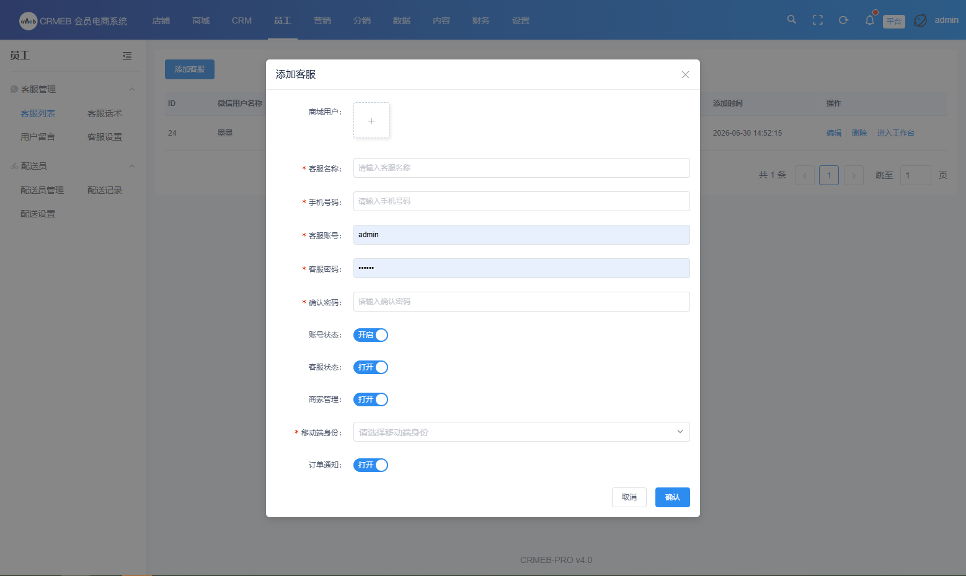Viewport: 966px width, 576px height.
Task: Toggle the 商家管理 switch
Action: [x=371, y=399]
